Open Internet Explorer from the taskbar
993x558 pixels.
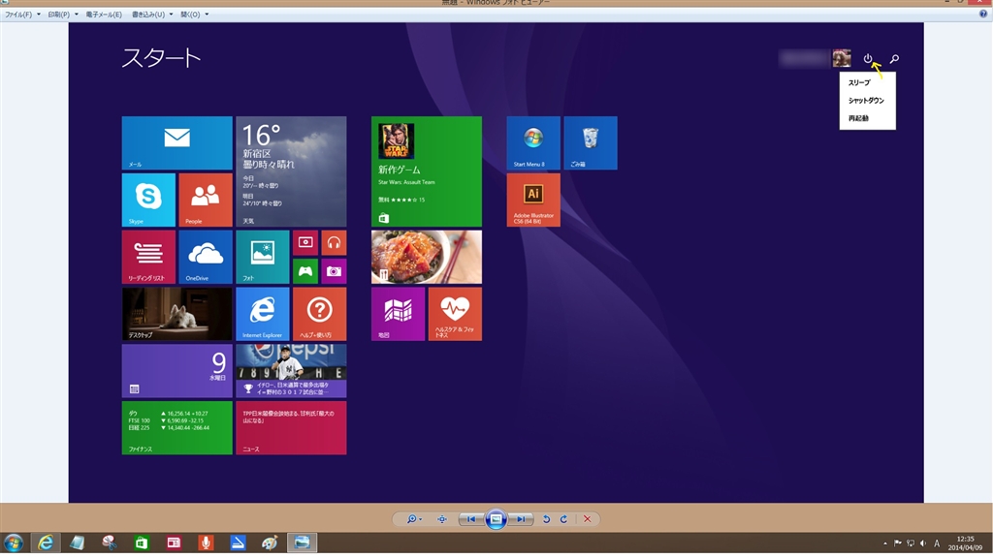[46, 542]
